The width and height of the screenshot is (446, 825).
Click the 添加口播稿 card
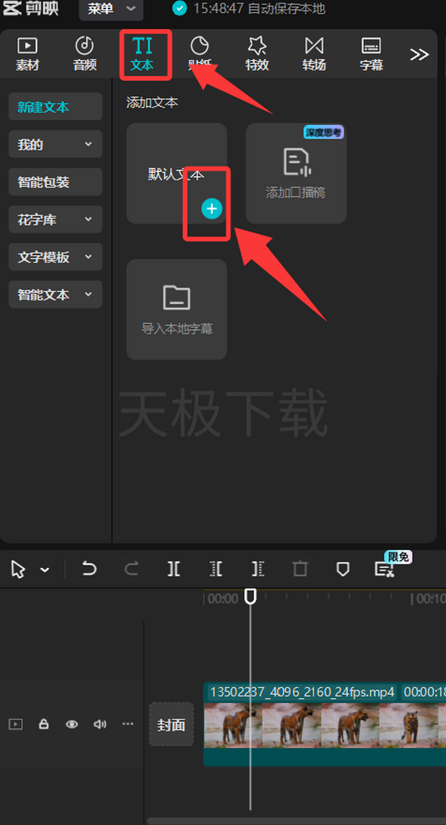coord(296,174)
